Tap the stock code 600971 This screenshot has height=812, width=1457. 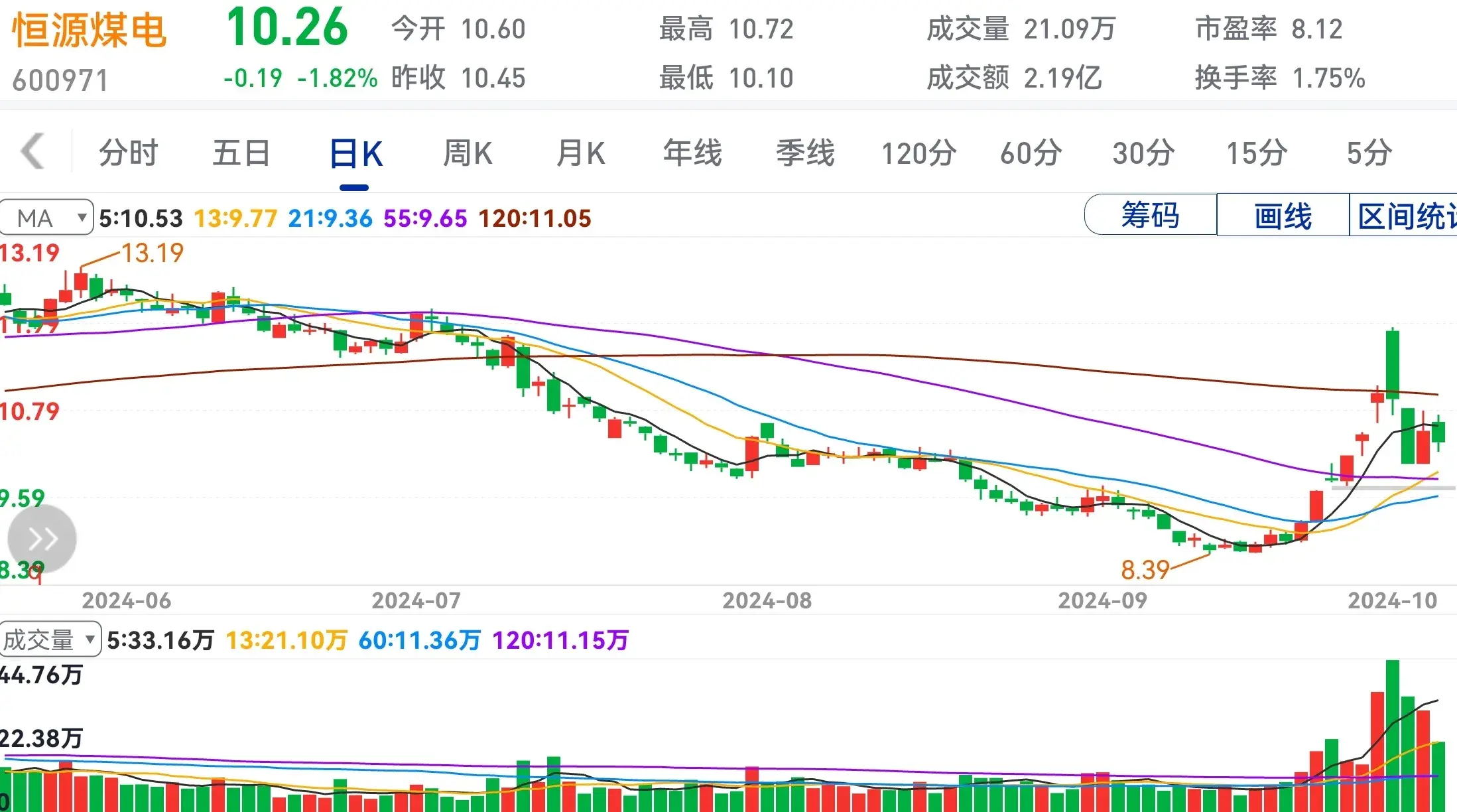(x=60, y=80)
